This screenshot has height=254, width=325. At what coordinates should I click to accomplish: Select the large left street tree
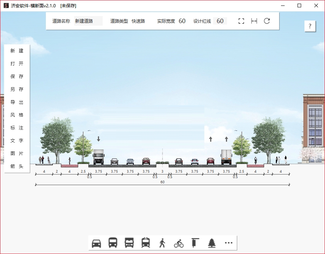(57, 140)
